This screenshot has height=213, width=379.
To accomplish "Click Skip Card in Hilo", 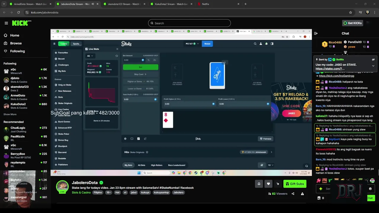I will (140, 74).
